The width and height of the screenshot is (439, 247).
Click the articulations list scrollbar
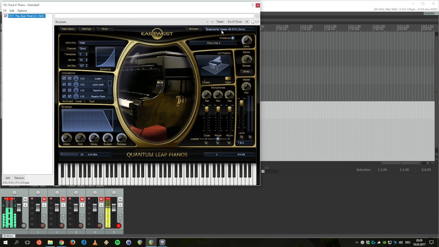coord(110,87)
